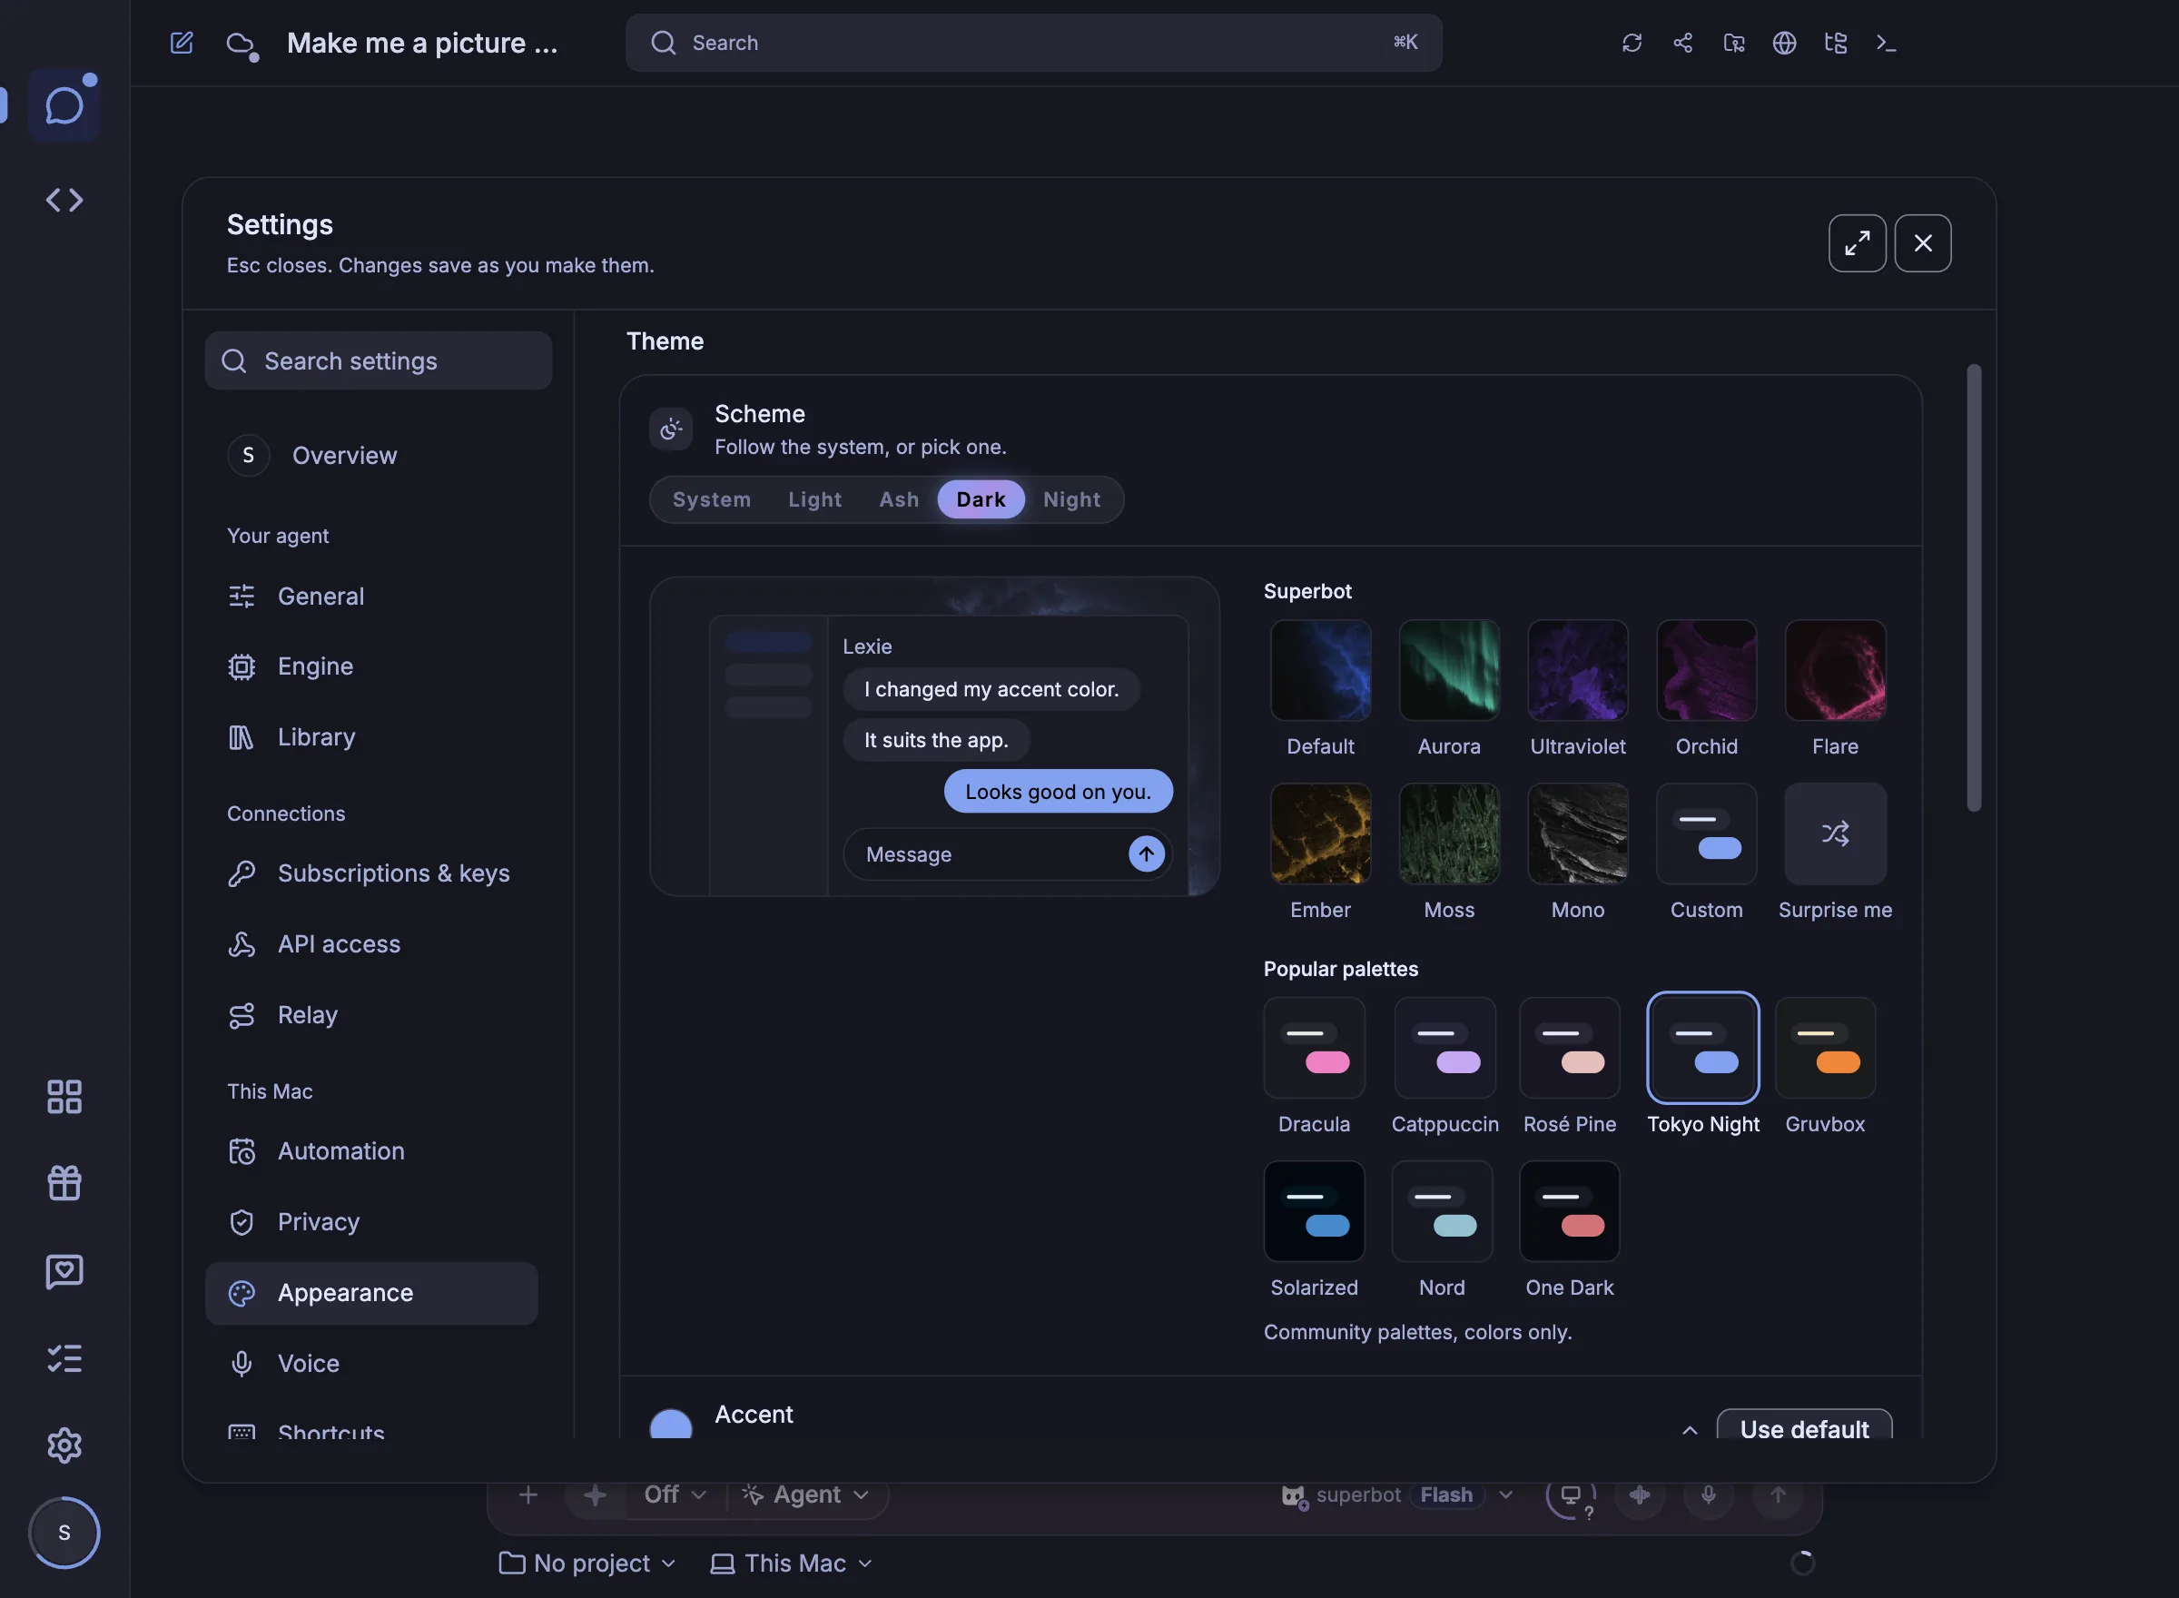
Task: Select the System scheme option
Action: tap(712, 499)
